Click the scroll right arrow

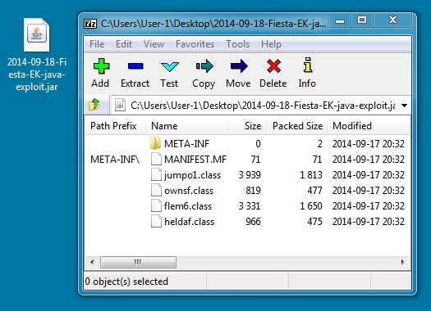pos(403,262)
